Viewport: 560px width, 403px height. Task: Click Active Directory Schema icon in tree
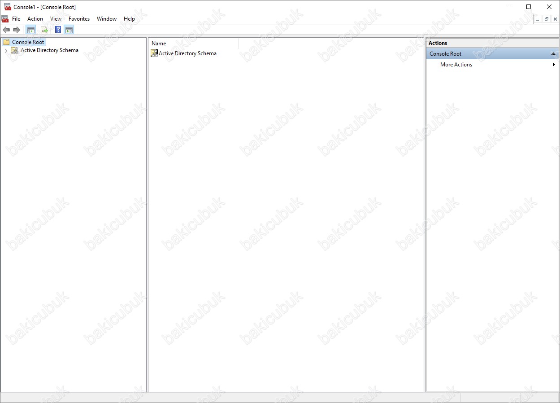tap(15, 50)
